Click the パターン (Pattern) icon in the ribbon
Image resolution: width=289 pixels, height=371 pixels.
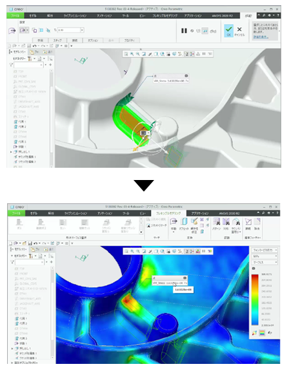(216, 224)
